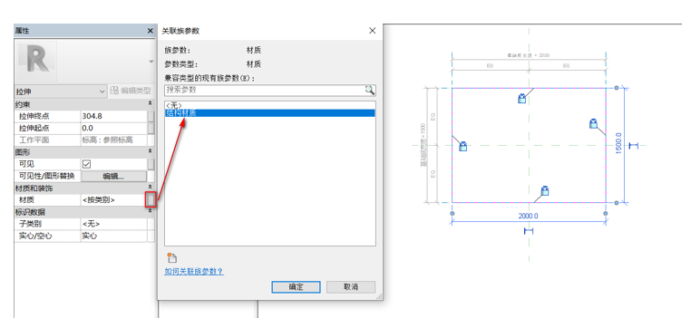Click the 编辑... visibility override button
Image resolution: width=691 pixels, height=328 pixels.
pos(114,176)
